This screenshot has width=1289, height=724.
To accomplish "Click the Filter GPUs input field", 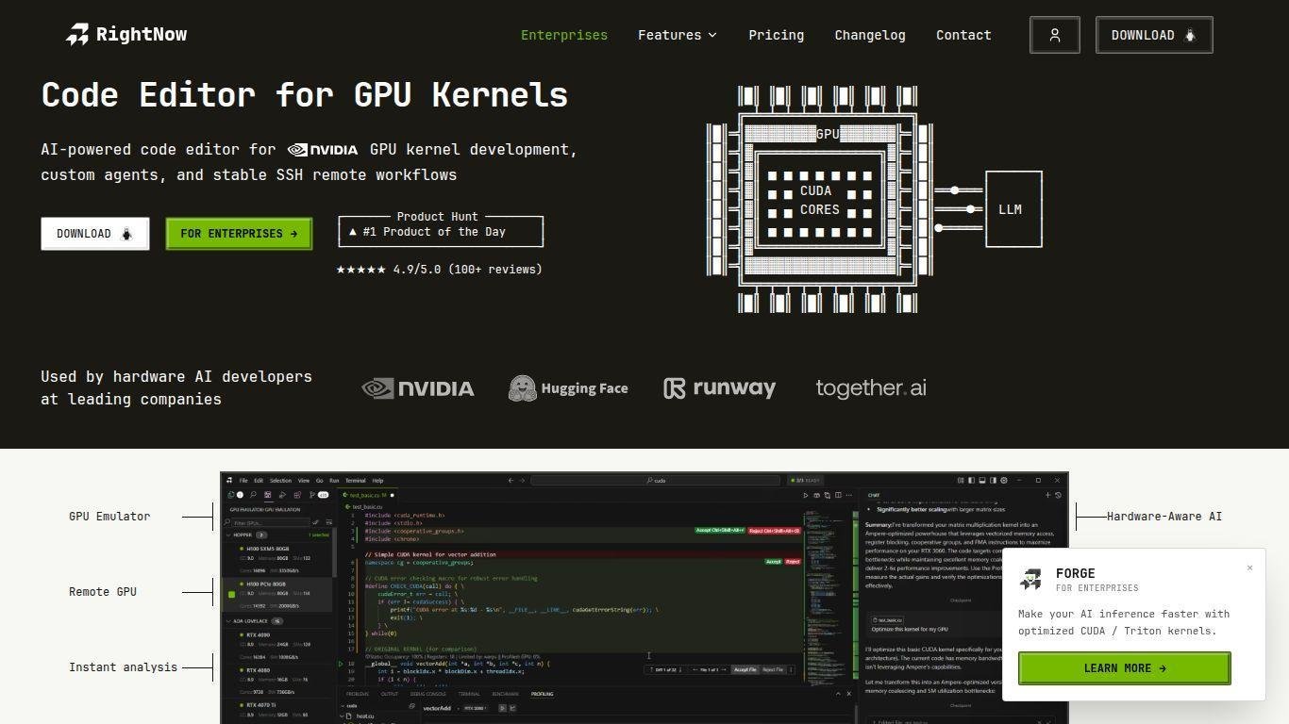I will coord(270,522).
